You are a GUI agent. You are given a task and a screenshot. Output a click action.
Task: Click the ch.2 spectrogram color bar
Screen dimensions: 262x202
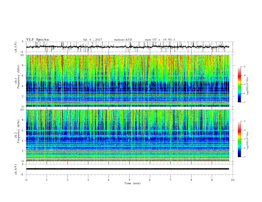pyautogui.click(x=239, y=139)
